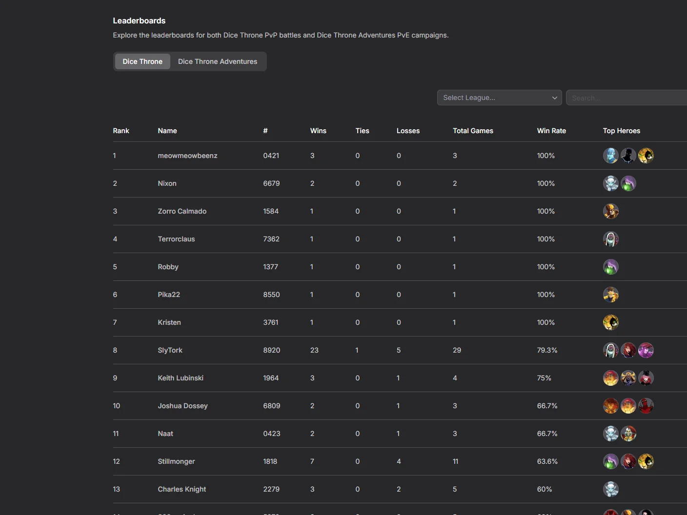Click the Wins column header
Viewport: 687px width, 515px height.
point(318,131)
